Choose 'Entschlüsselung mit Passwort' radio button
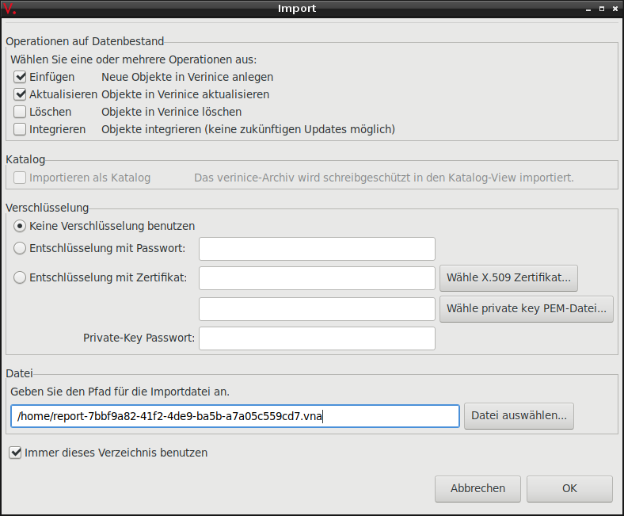This screenshot has height=516, width=624. (x=19, y=249)
